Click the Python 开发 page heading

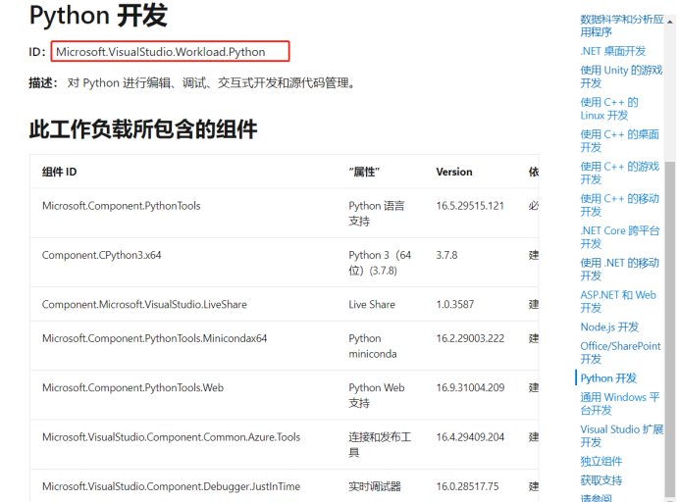coord(98,15)
